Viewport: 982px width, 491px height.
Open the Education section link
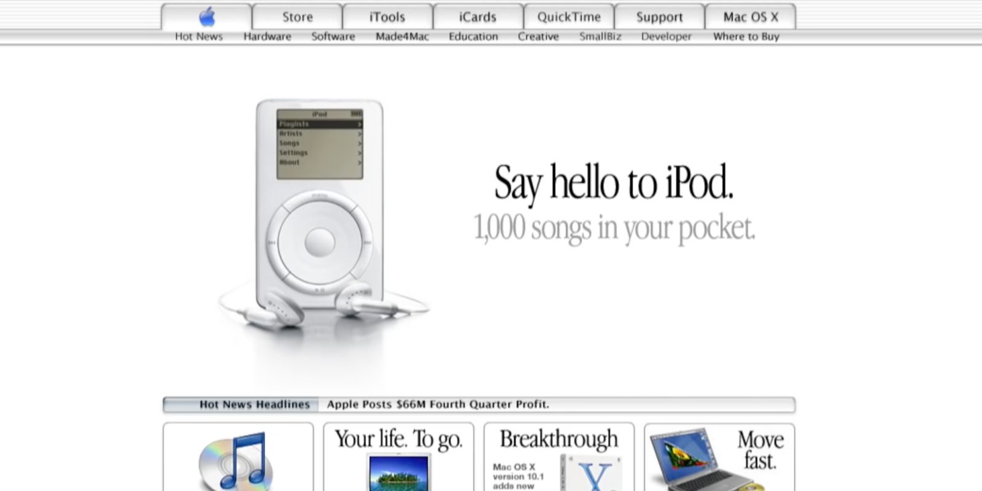coord(473,37)
